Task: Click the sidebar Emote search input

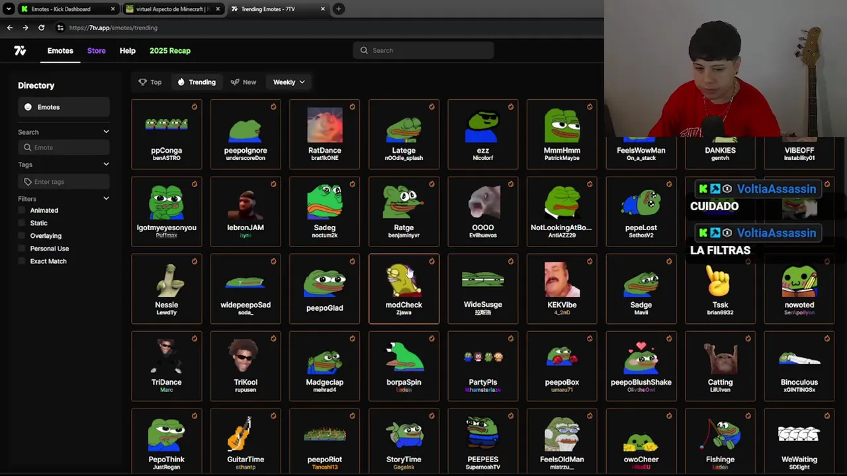Action: (64, 147)
